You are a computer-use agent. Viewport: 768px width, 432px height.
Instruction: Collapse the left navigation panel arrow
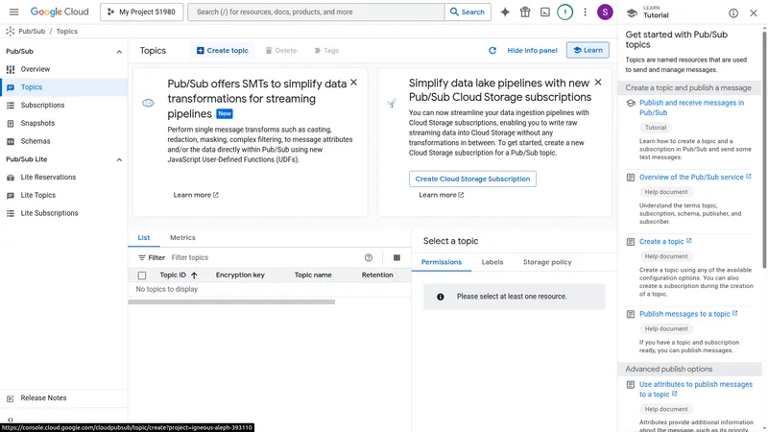11,420
